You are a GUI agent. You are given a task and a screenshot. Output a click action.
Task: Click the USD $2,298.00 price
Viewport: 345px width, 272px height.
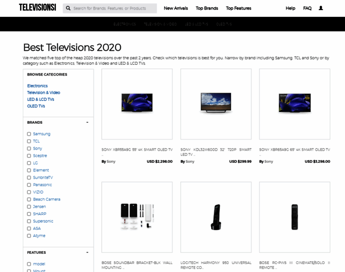coord(160,161)
